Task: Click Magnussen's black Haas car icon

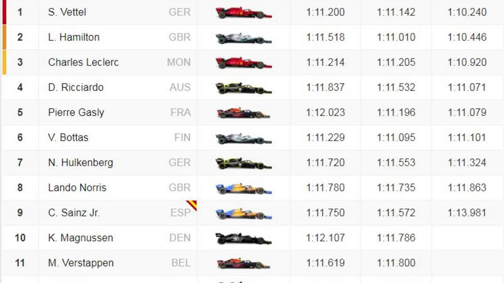Action: tap(244, 239)
